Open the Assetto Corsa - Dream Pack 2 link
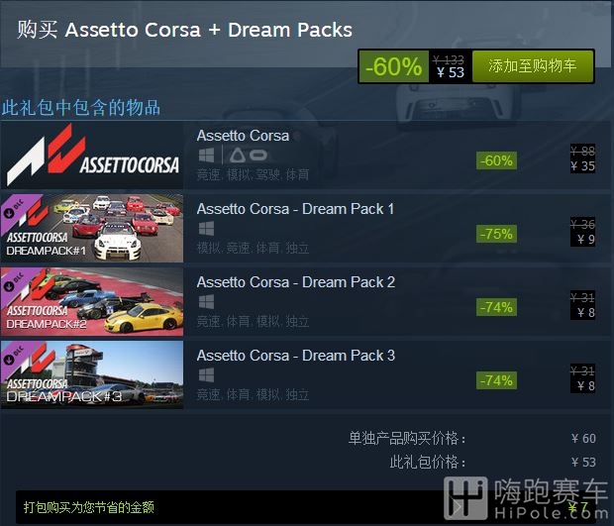The image size is (614, 526). tap(296, 282)
